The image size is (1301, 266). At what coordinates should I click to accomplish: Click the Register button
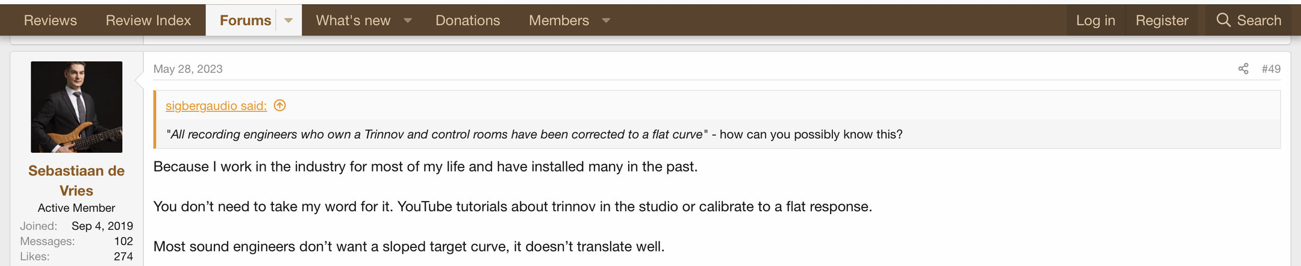click(1162, 20)
